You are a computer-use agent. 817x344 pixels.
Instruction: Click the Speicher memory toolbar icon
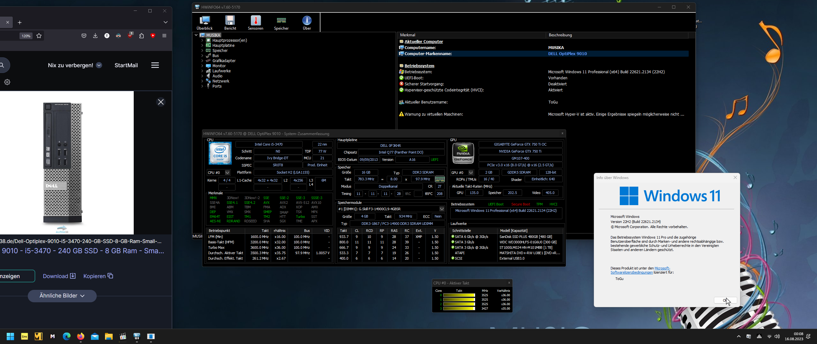(x=281, y=23)
